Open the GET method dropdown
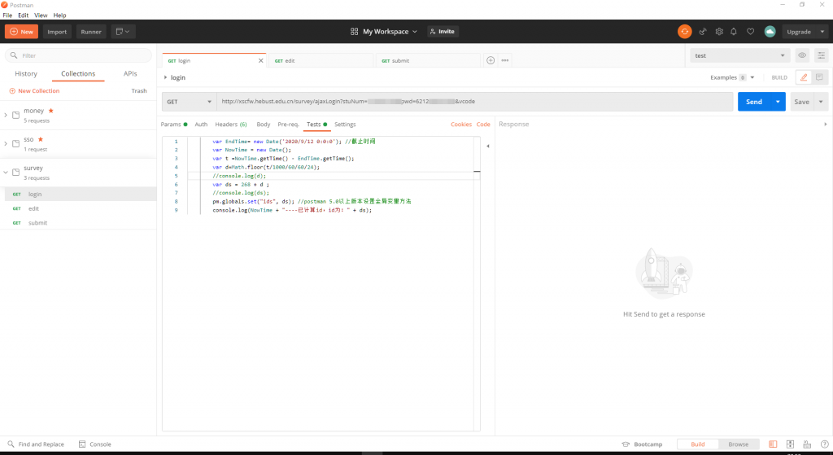Image resolution: width=833 pixels, height=455 pixels. point(186,102)
